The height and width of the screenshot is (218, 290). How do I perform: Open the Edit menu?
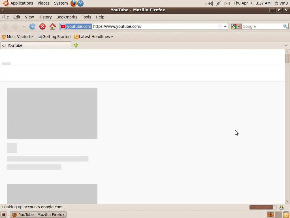[x=17, y=17]
